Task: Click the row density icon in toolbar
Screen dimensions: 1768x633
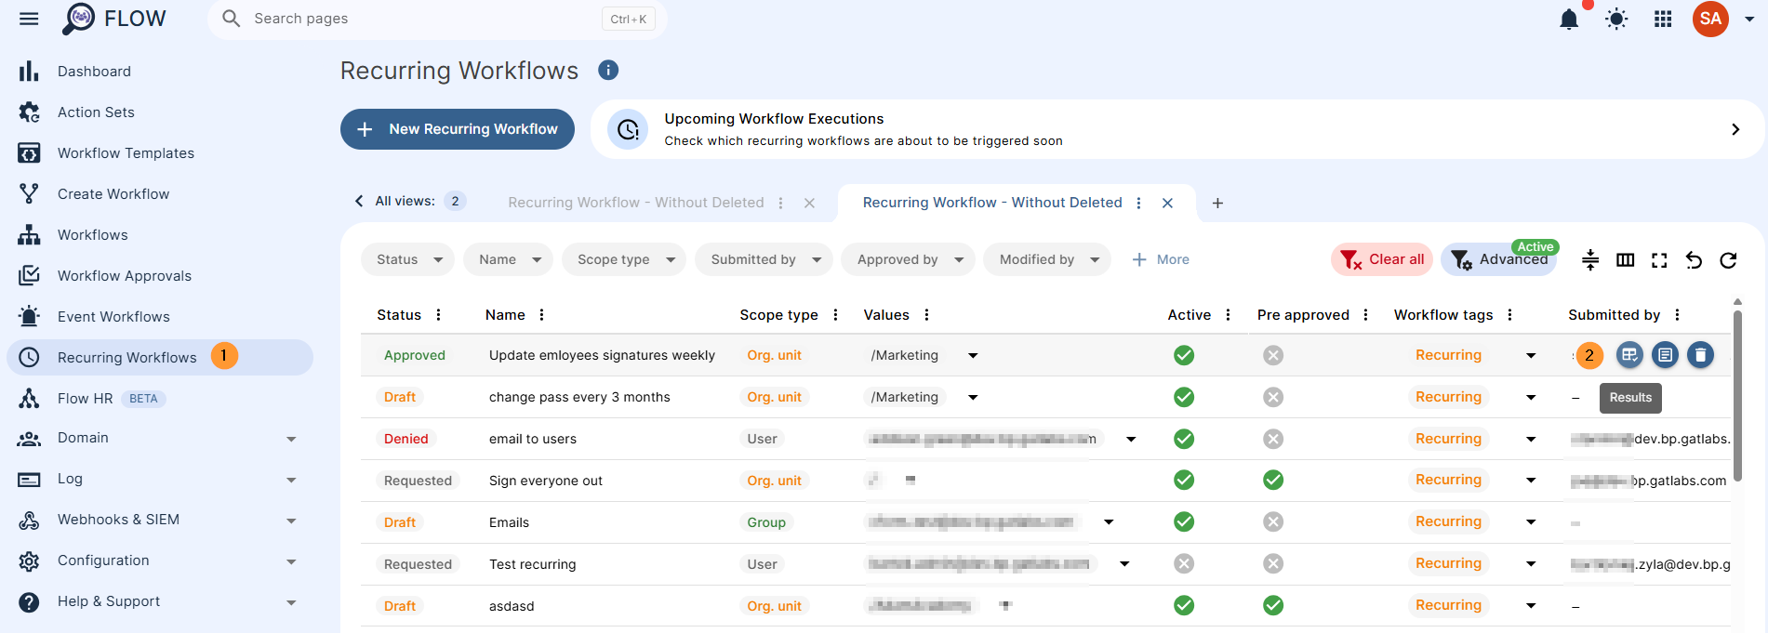Action: [x=1590, y=260]
